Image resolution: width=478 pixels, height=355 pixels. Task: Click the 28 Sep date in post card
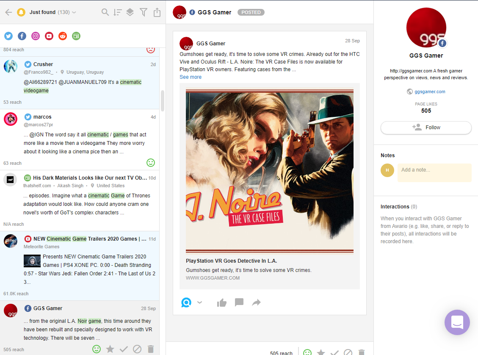(352, 41)
